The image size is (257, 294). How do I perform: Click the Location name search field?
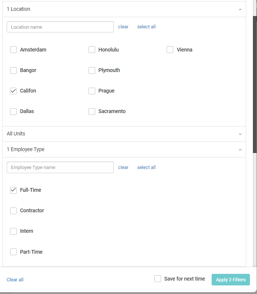point(60,27)
